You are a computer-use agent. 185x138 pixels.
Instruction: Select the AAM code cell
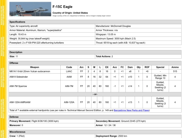click(x=69, y=77)
